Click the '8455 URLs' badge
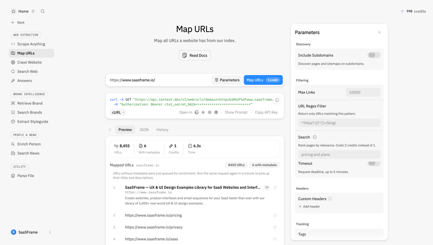This screenshot has width=433, height=245. point(236,165)
